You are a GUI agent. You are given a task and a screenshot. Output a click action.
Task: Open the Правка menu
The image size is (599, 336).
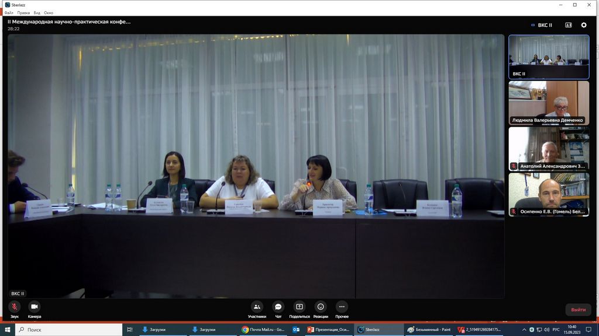[23, 12]
